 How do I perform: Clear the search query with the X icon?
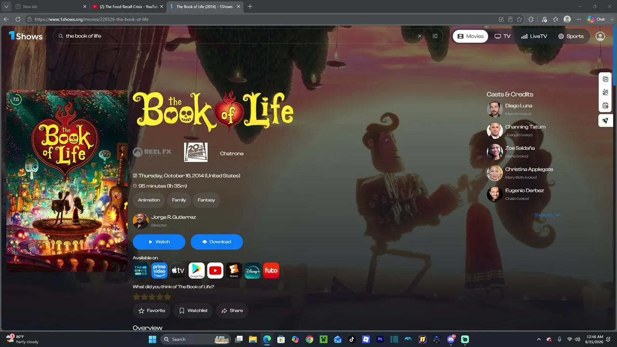click(419, 36)
